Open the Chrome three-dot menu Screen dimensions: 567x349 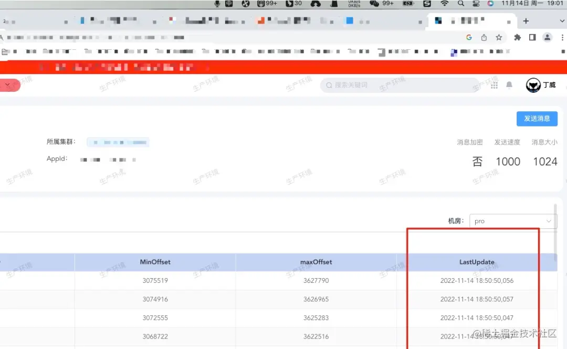point(562,37)
